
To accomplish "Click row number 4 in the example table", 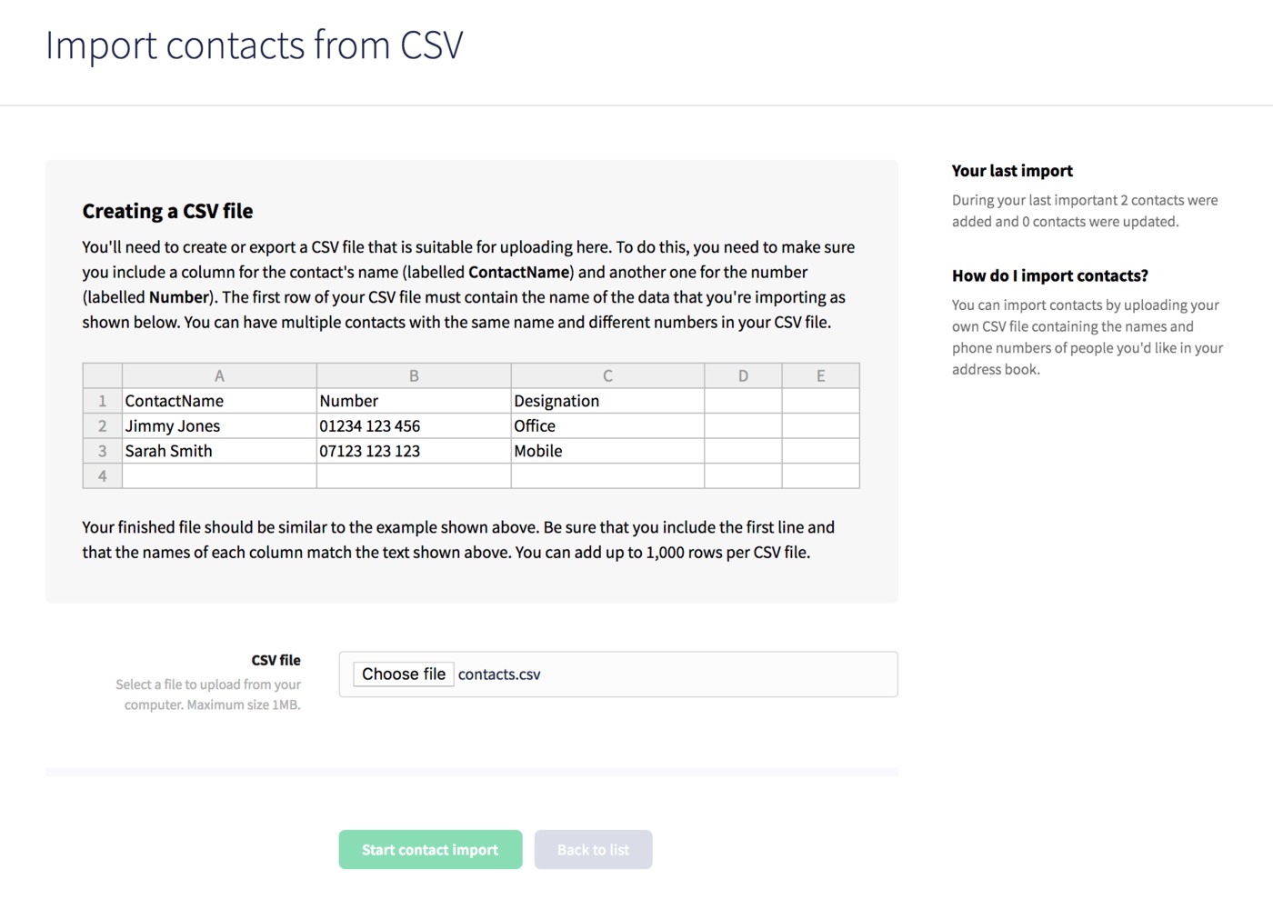I will coord(102,475).
